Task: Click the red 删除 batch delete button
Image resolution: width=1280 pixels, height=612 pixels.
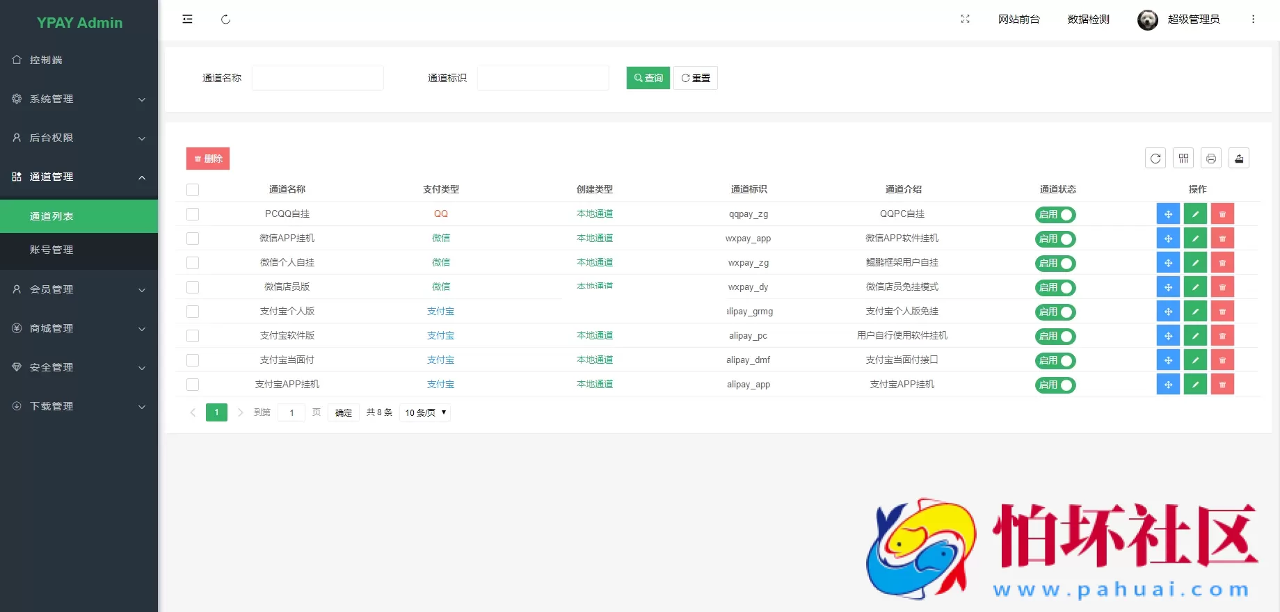Action: point(208,159)
